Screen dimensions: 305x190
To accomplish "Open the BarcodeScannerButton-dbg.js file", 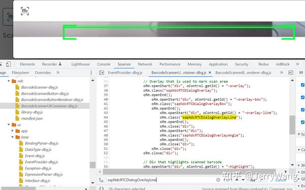I will tap(45, 94).
